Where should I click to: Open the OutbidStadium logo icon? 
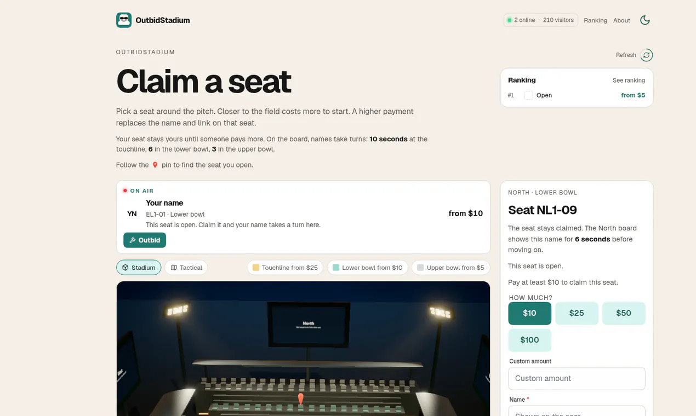tap(124, 20)
